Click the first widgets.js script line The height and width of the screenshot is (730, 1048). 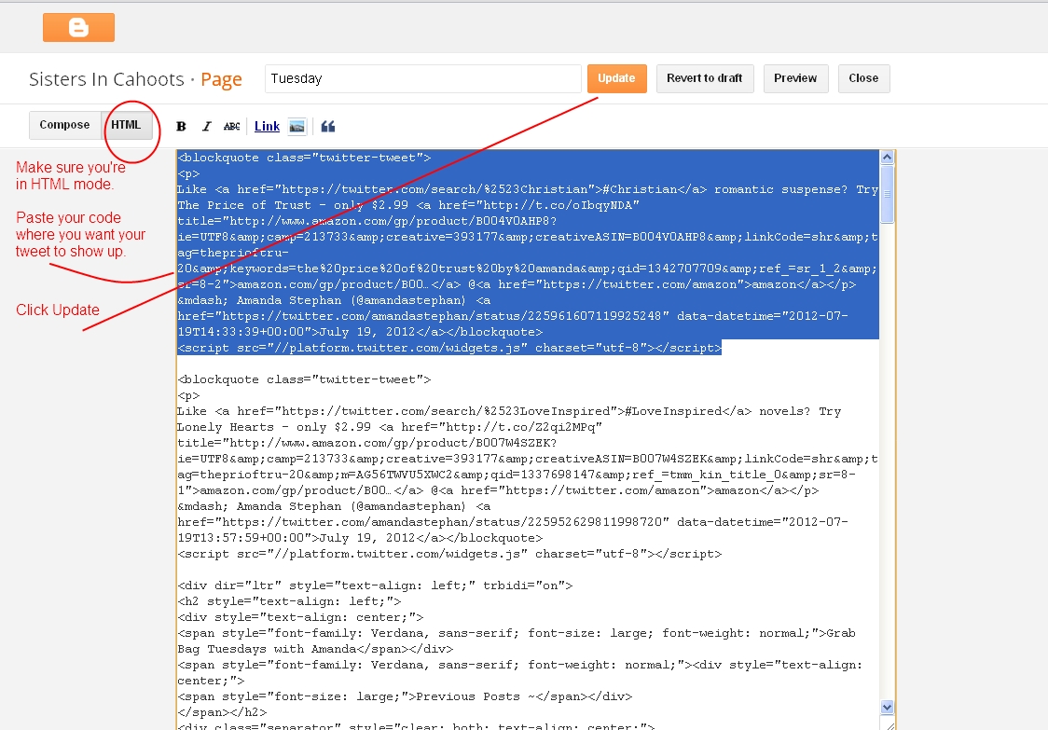click(449, 348)
